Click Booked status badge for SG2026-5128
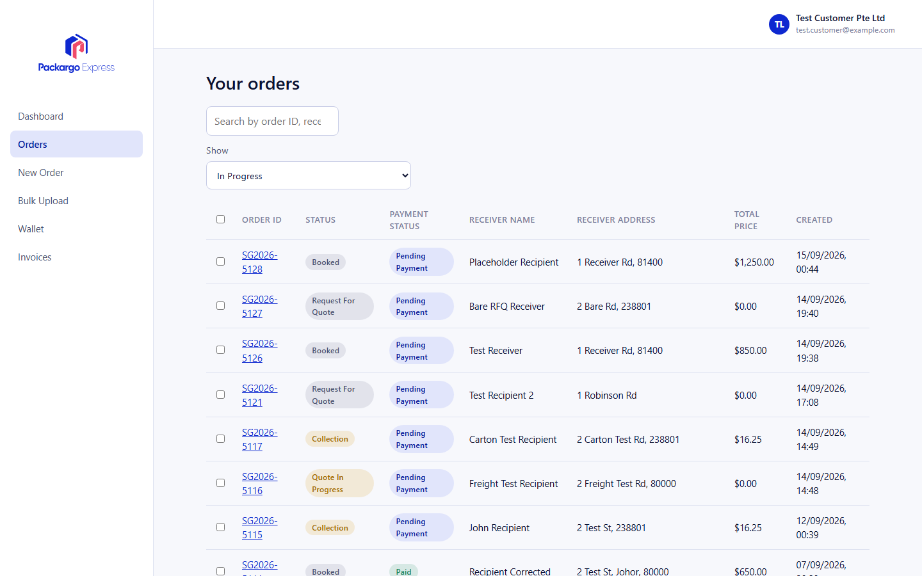Image resolution: width=922 pixels, height=576 pixels. 325,262
